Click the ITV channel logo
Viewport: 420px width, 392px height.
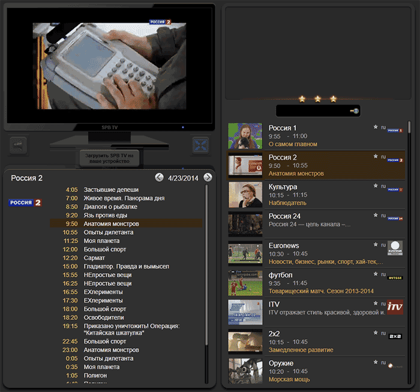395,307
